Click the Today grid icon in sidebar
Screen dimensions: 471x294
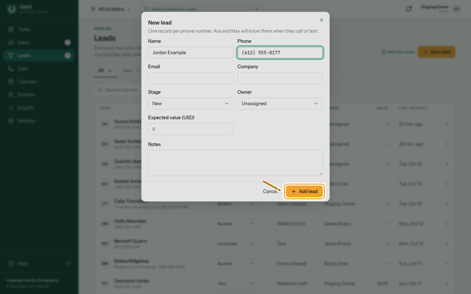11,29
